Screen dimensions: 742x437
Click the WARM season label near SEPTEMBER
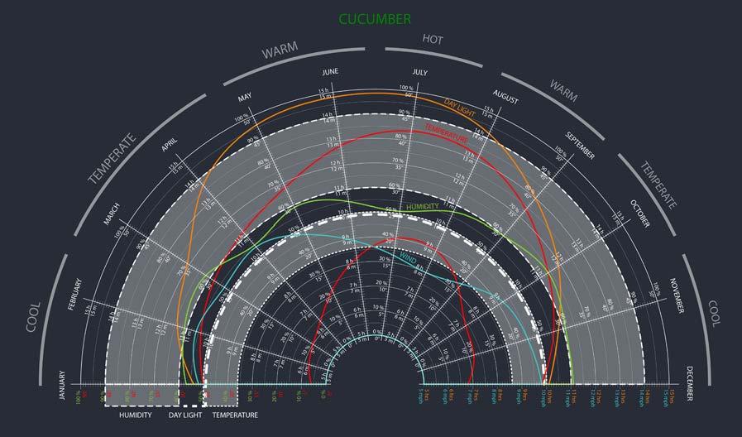(563, 90)
